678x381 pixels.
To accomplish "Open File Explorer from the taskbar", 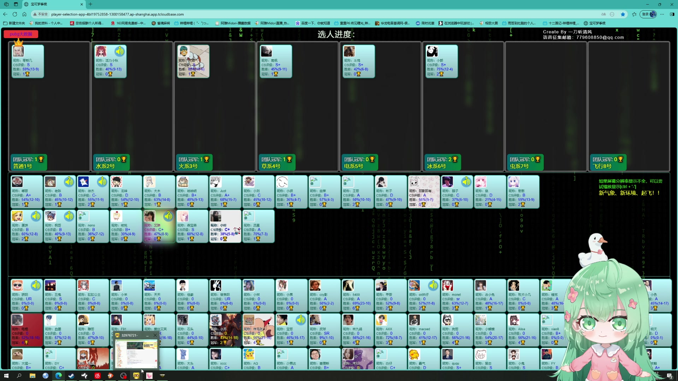I will pos(32,376).
